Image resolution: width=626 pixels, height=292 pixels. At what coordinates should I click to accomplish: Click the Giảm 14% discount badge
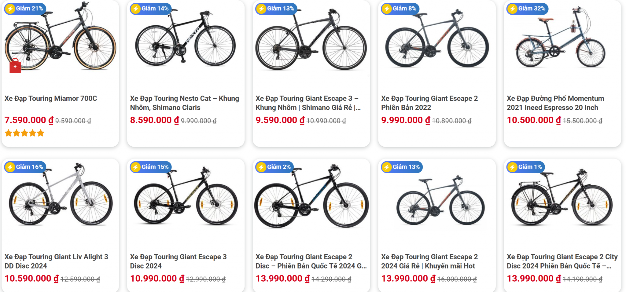(151, 9)
